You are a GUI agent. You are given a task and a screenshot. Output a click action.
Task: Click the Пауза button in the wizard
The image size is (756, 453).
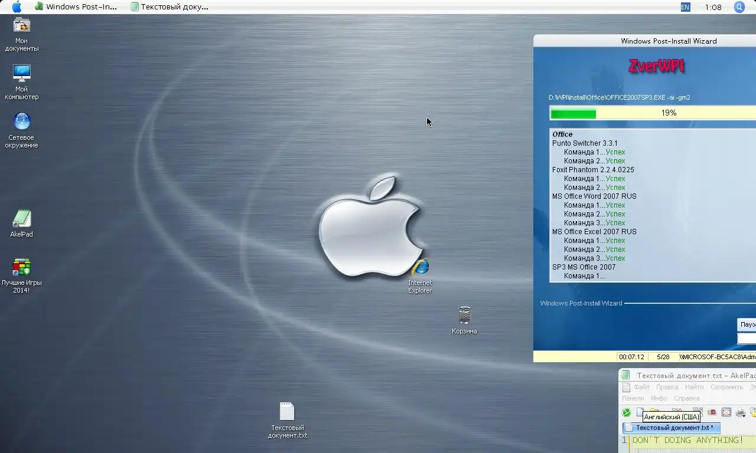pos(747,324)
